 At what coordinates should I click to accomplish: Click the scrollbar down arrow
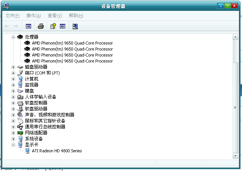[x=235, y=156]
